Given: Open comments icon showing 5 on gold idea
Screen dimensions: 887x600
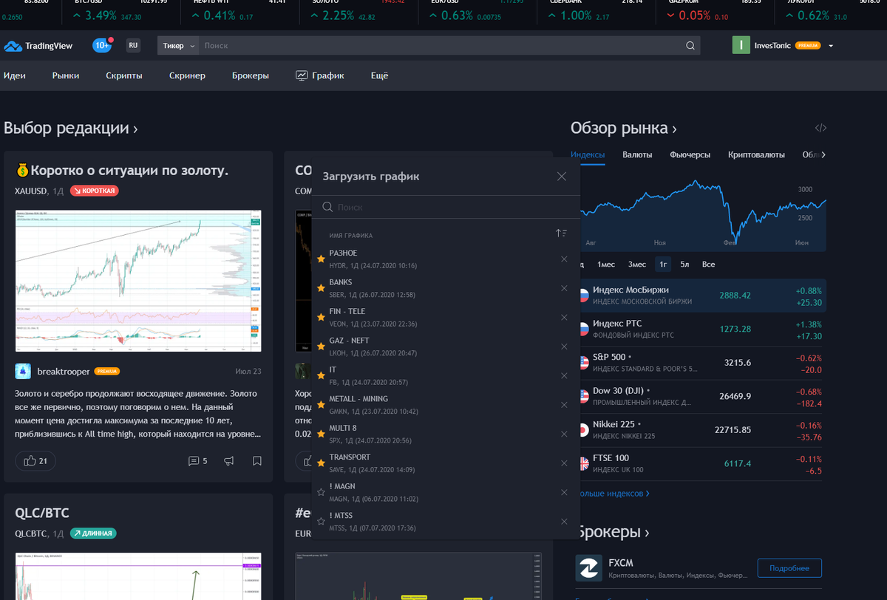Looking at the screenshot, I should (x=198, y=461).
